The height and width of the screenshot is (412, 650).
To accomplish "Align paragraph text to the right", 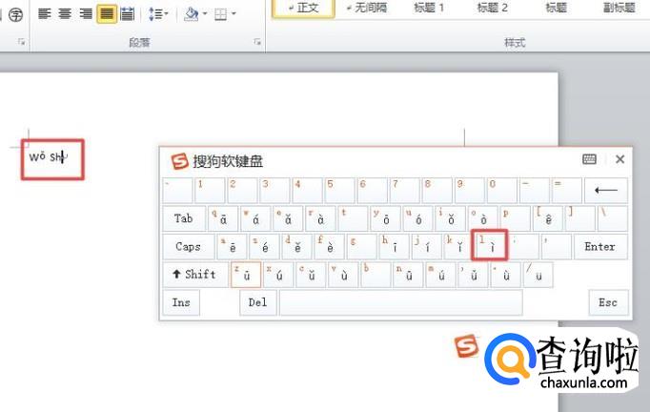I will click(86, 13).
